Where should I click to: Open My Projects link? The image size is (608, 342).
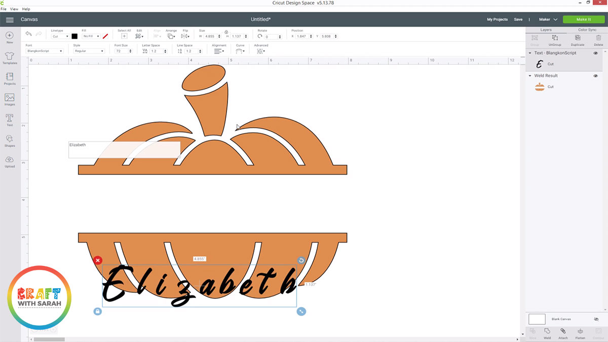tap(497, 19)
